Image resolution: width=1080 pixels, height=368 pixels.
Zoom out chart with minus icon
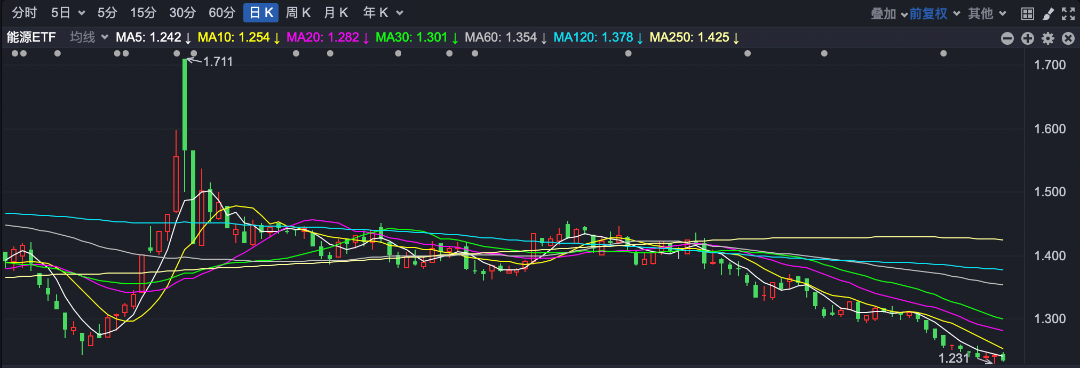click(1007, 38)
